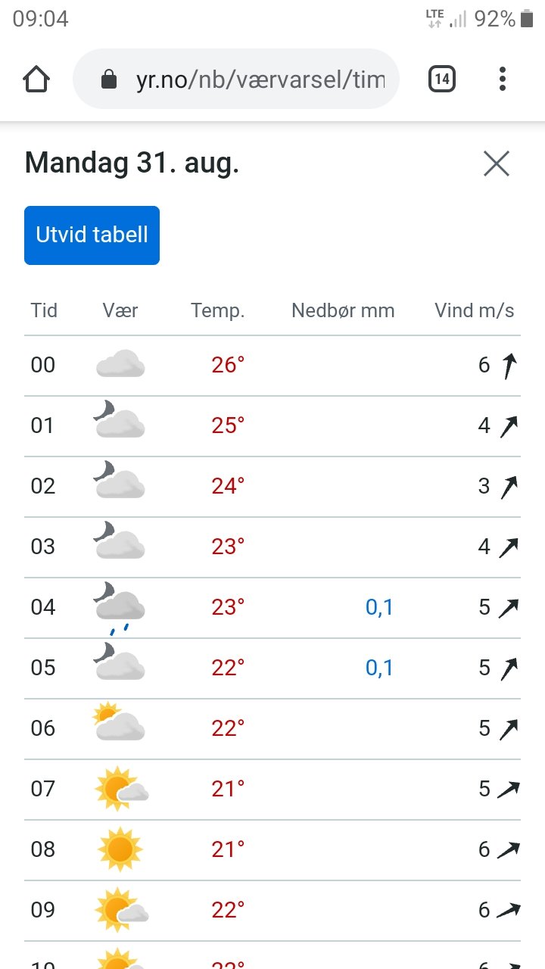Tap the Vind m/s column header
This screenshot has height=969, width=545.
tap(474, 310)
